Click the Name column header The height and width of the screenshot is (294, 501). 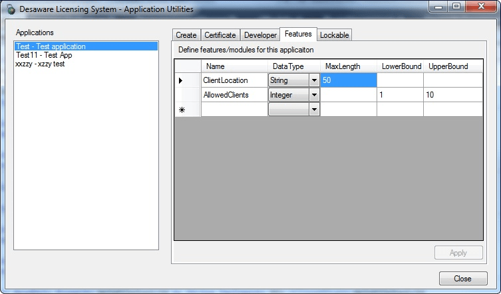click(234, 66)
